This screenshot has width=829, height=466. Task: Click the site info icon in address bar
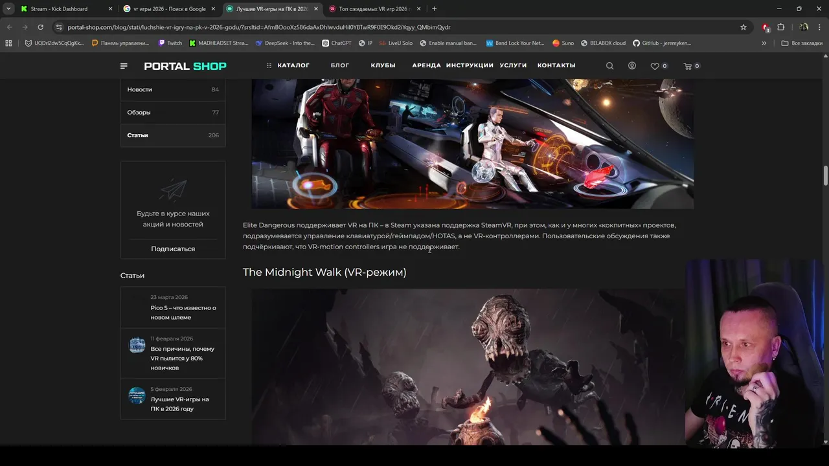point(59,27)
